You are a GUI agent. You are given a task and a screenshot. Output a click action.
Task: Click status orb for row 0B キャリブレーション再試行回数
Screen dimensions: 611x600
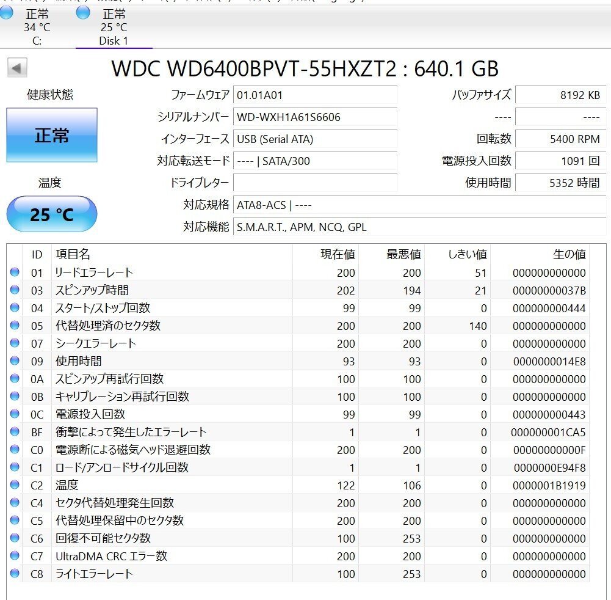click(x=15, y=395)
